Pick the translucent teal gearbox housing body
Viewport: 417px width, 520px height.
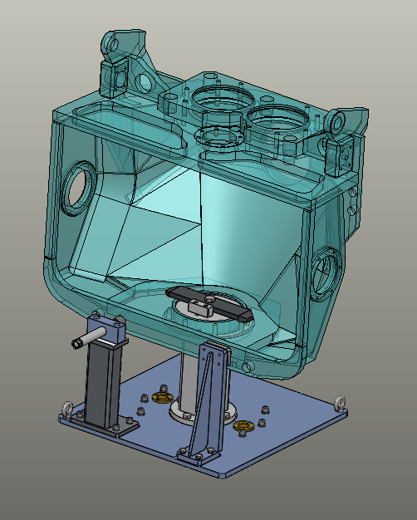[206, 206]
